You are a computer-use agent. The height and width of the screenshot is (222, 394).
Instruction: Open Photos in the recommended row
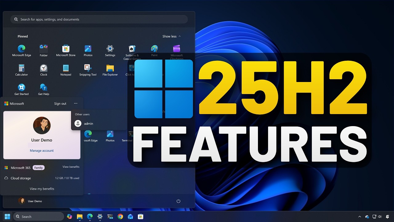[x=110, y=136]
